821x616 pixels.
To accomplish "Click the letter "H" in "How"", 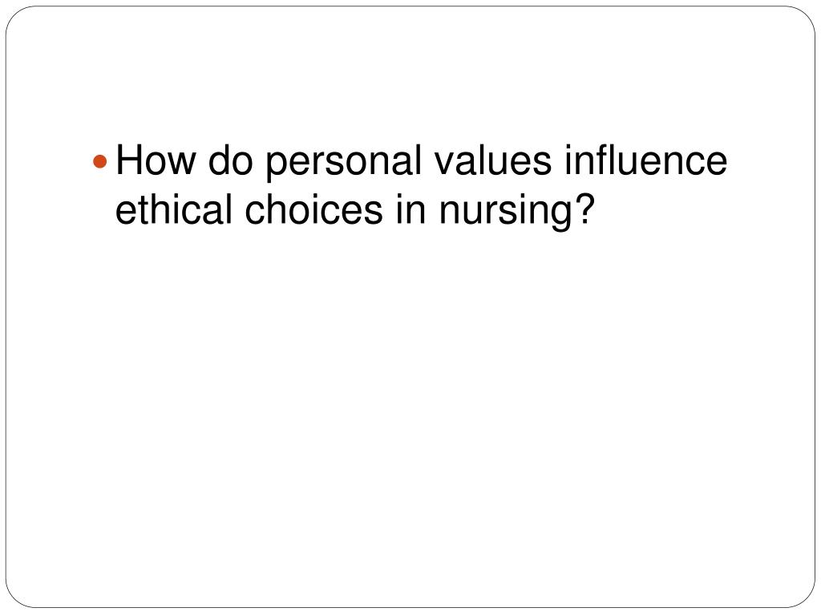I will pyautogui.click(x=129, y=160).
